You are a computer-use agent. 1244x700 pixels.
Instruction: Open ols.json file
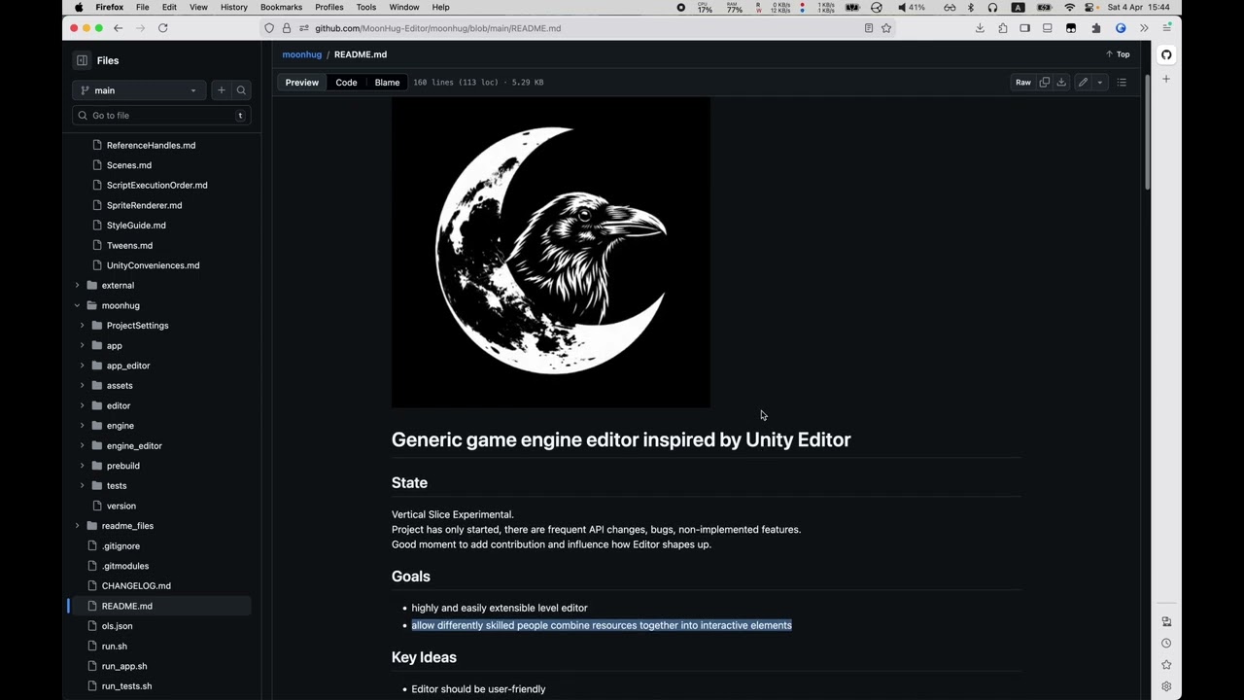tap(117, 626)
